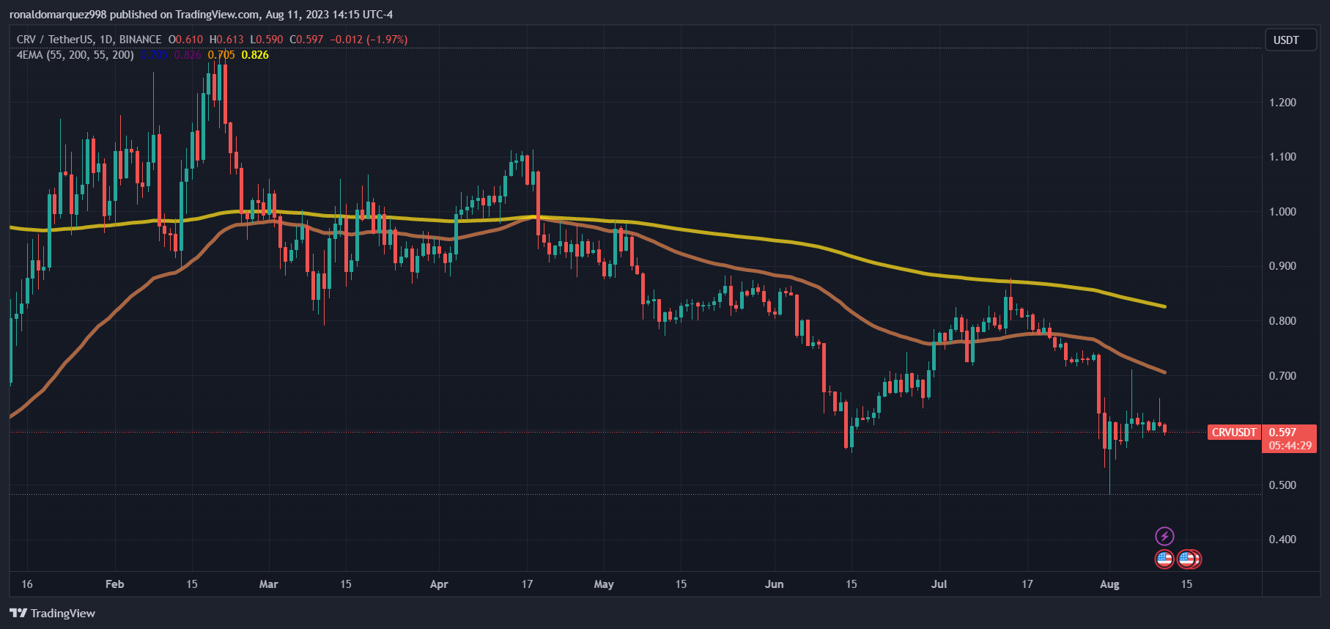Screen dimensions: 1330x629
Task: Open the USDT currency selector
Action: tap(1290, 40)
